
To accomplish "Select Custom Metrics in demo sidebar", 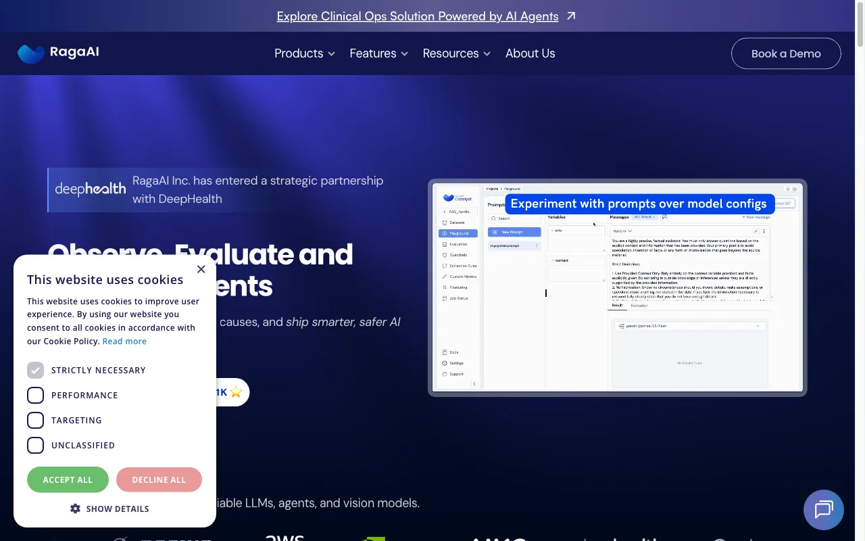I will click(x=458, y=277).
